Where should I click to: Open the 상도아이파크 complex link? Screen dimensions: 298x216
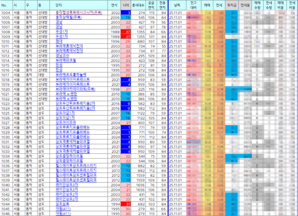pyautogui.click(x=66, y=122)
